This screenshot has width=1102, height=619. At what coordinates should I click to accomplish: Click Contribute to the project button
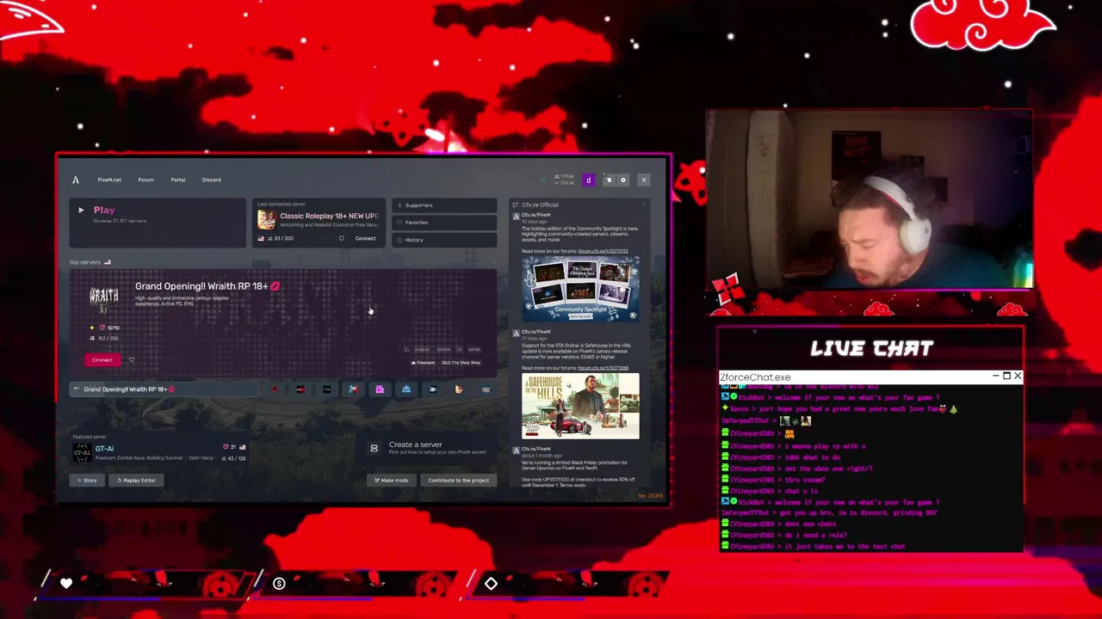pyautogui.click(x=458, y=481)
